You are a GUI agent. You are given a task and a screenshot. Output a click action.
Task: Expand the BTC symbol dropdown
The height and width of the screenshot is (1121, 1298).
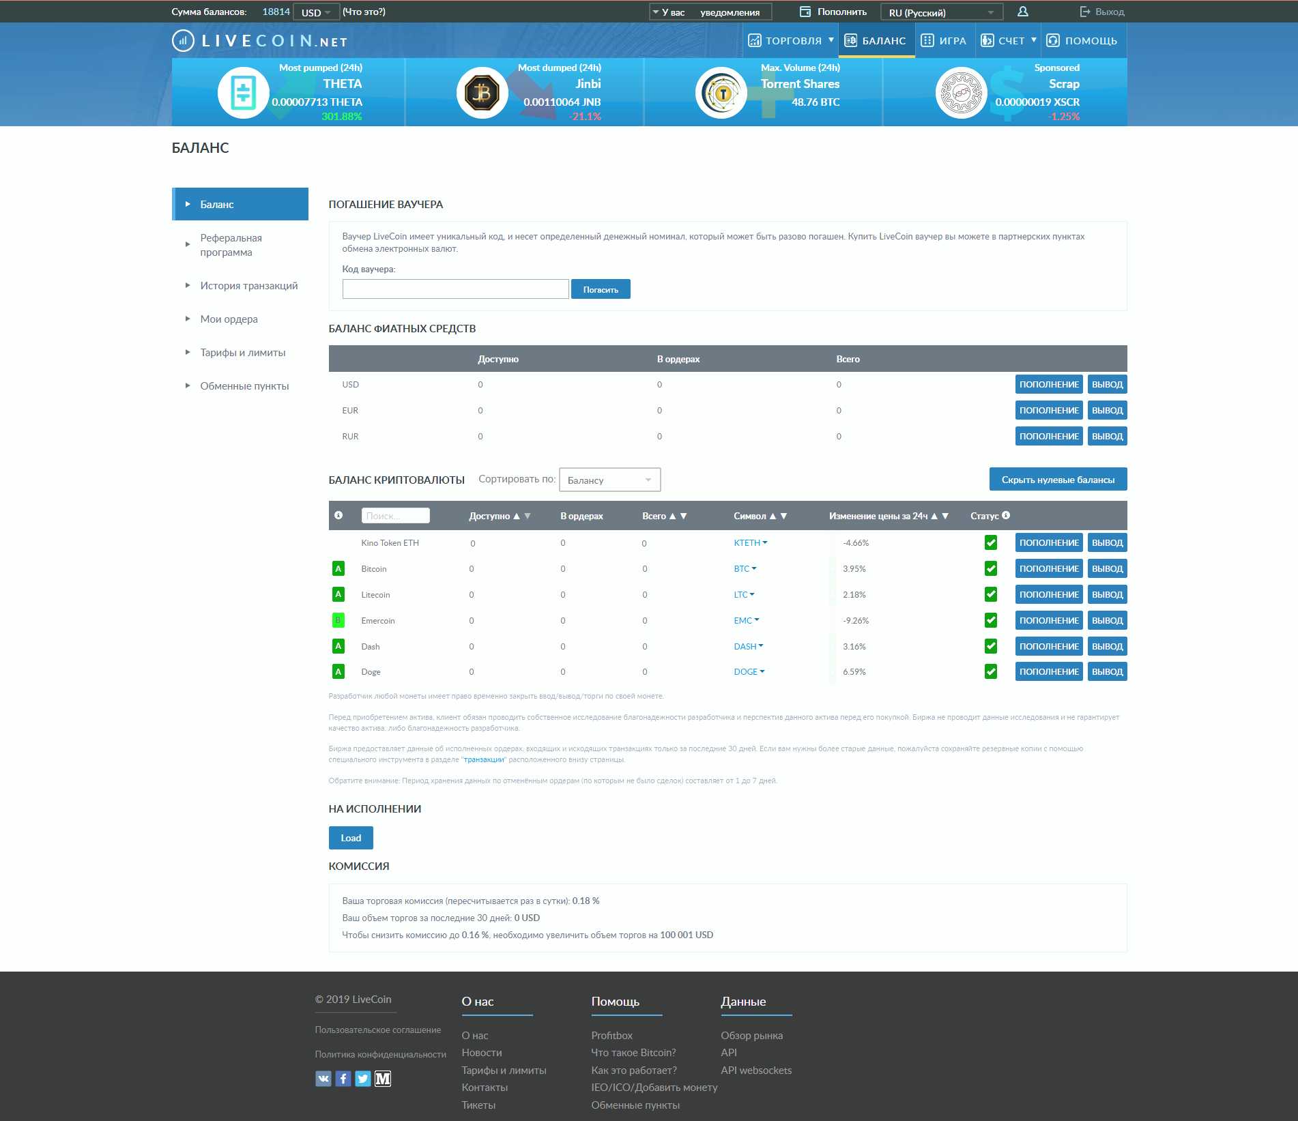coord(745,568)
